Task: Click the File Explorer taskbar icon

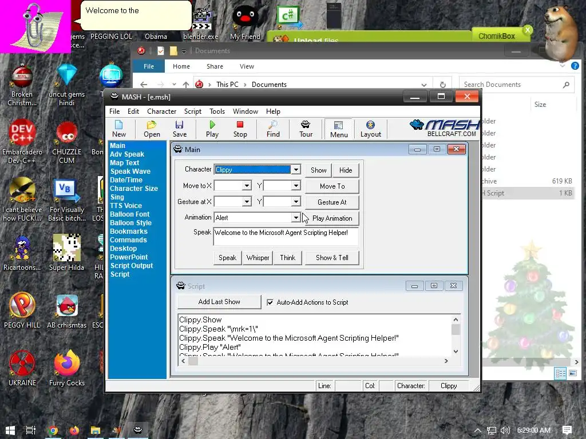Action: coord(96,430)
